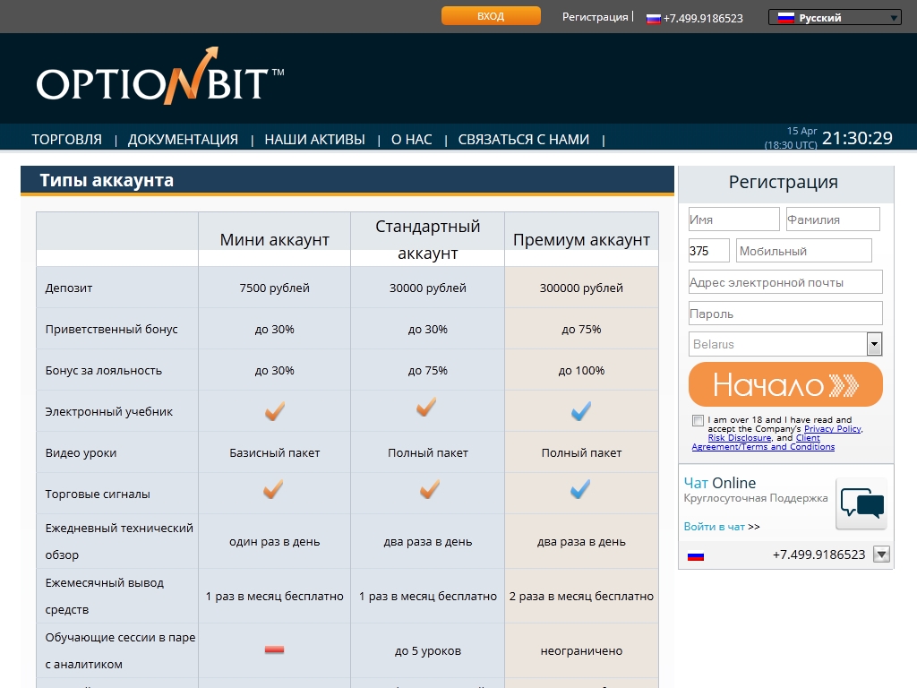
Task: Click the Premium account e-book blue checkmark
Action: coord(581,411)
